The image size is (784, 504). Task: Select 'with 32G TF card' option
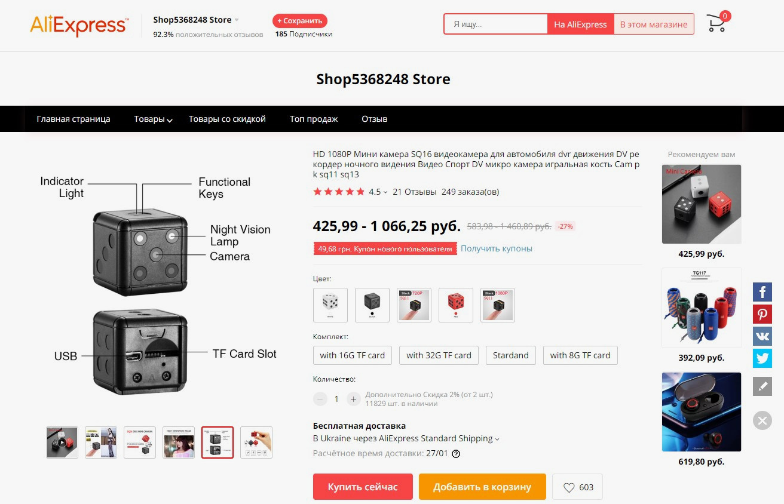(439, 355)
